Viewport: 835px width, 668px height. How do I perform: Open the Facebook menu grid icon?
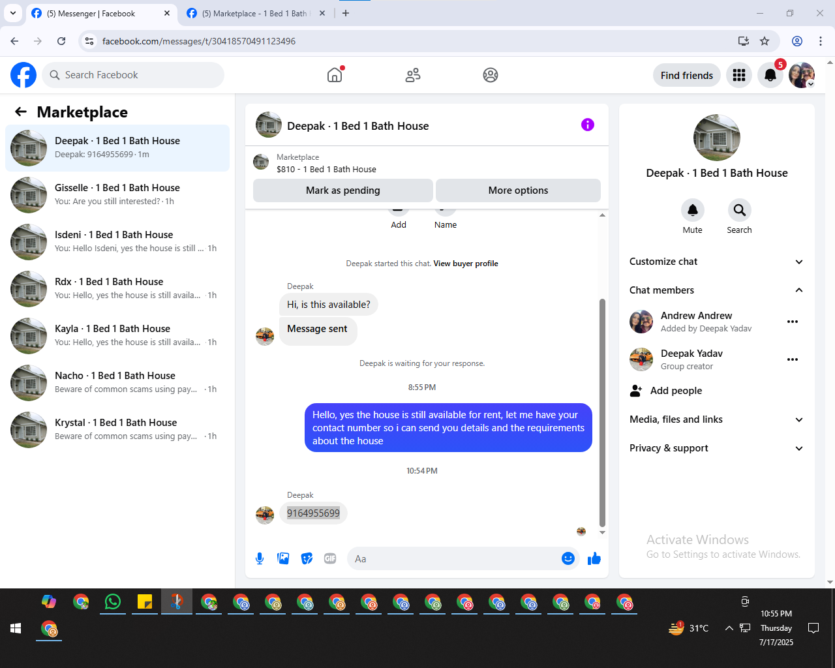point(739,75)
